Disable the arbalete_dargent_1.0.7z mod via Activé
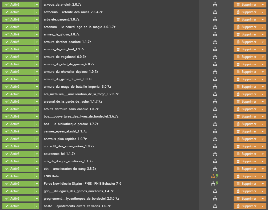The height and width of the screenshot is (210, 268). click(x=18, y=19)
